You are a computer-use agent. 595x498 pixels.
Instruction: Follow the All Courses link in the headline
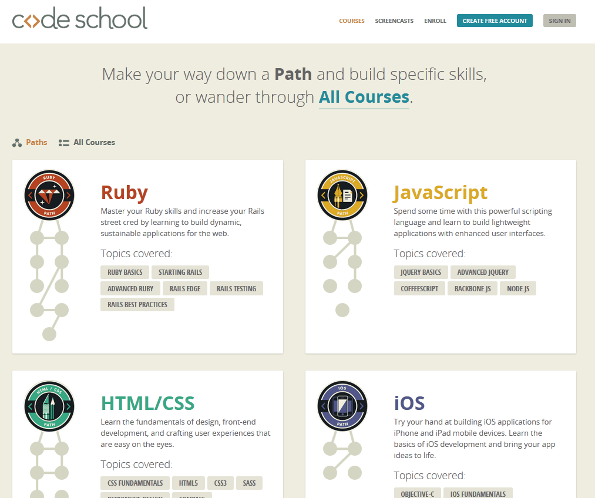[x=364, y=97]
